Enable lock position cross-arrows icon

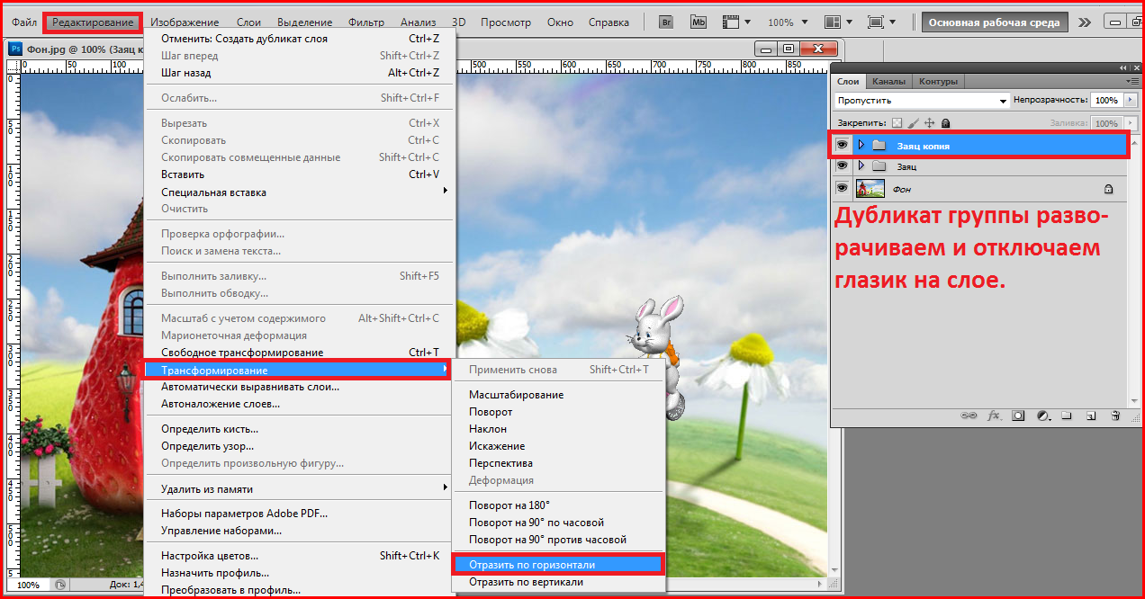pyautogui.click(x=930, y=123)
